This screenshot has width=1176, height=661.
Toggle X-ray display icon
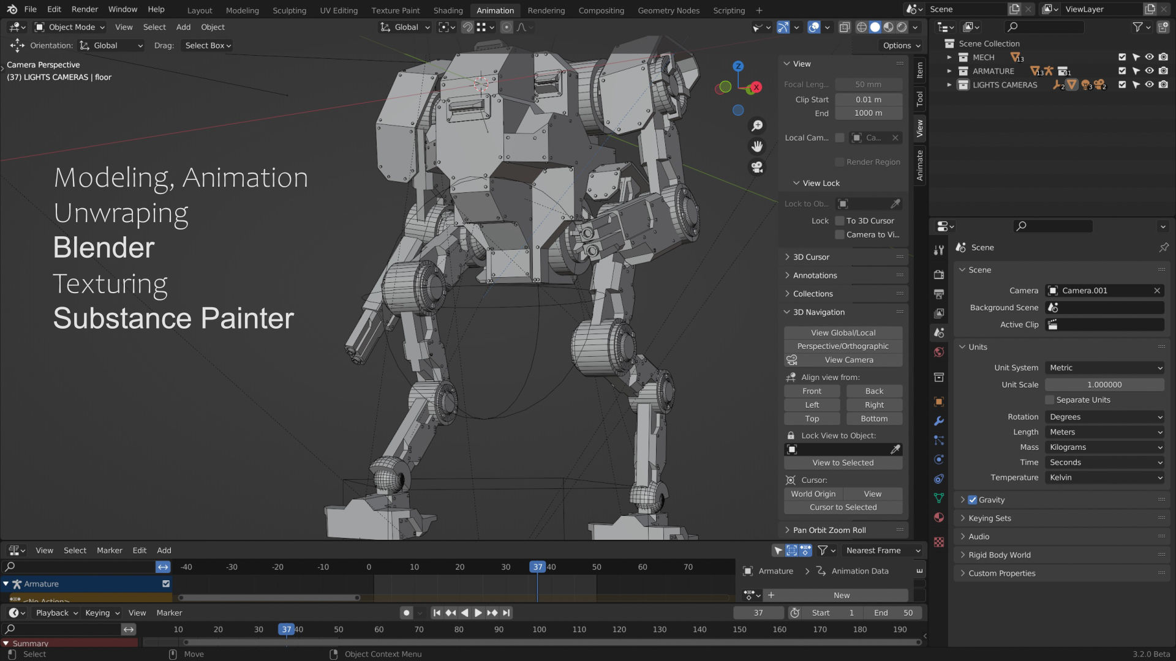tap(844, 27)
